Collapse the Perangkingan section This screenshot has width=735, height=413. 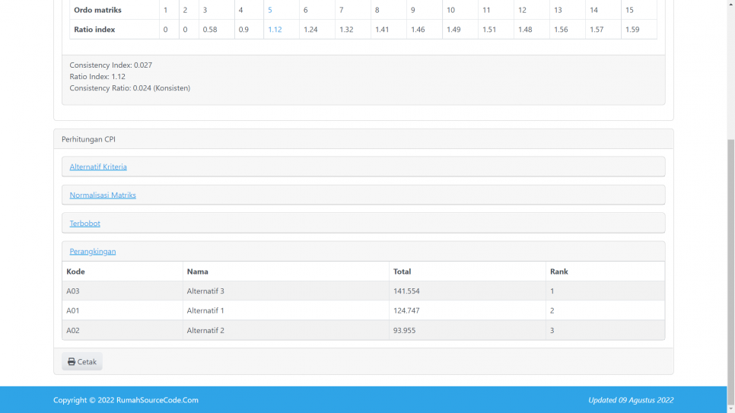click(x=93, y=252)
